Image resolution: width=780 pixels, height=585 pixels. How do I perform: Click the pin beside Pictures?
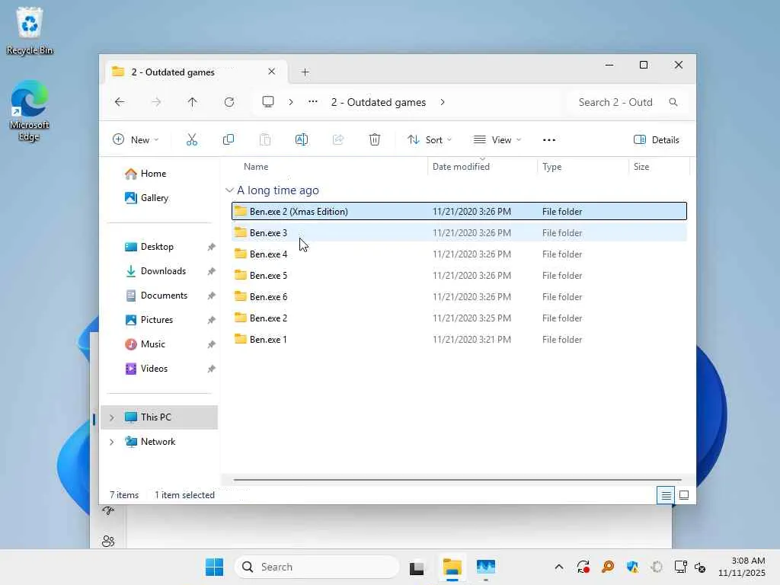[x=212, y=320]
